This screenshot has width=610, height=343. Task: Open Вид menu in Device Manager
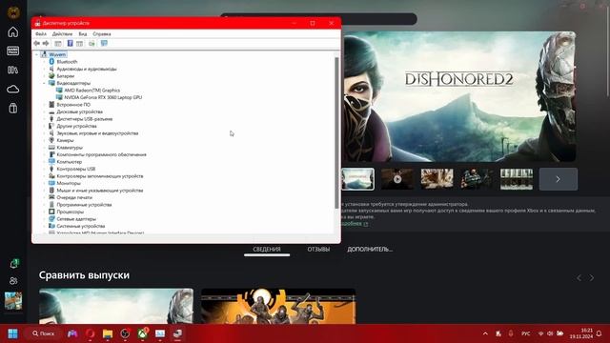83,34
